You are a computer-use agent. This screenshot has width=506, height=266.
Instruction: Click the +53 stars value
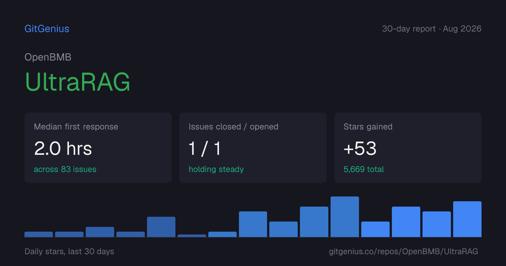point(360,149)
